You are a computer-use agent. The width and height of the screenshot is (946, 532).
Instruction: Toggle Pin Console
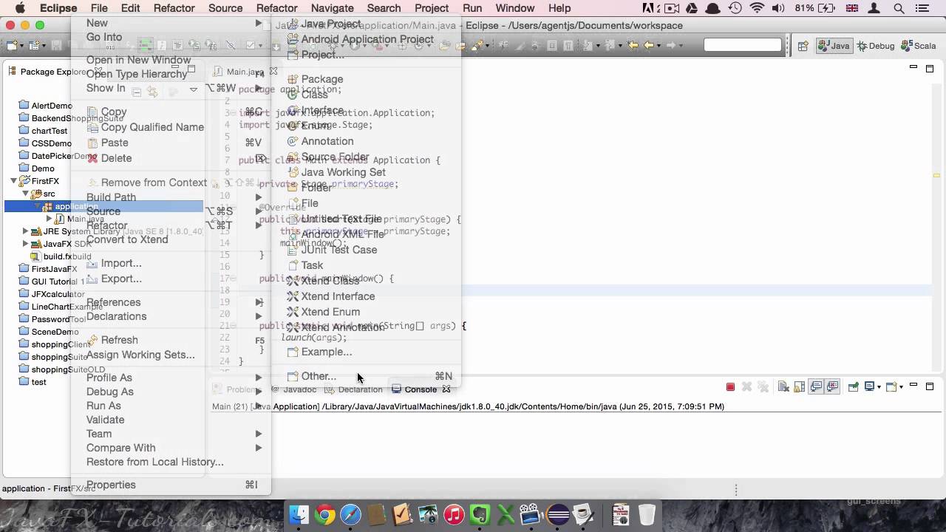(x=853, y=387)
